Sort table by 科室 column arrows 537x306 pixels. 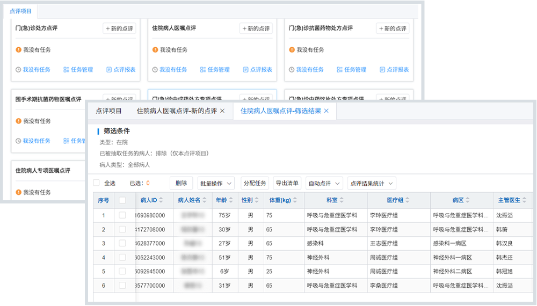[343, 200]
